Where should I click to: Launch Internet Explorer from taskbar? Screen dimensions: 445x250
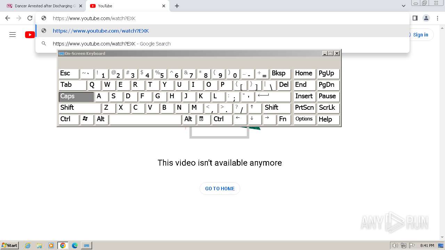(x=27, y=245)
